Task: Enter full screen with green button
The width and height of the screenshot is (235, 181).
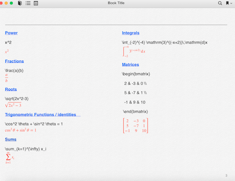Action: pos(11,3)
